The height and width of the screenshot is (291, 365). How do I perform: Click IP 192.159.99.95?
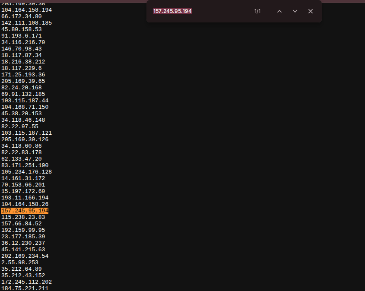[23, 230]
